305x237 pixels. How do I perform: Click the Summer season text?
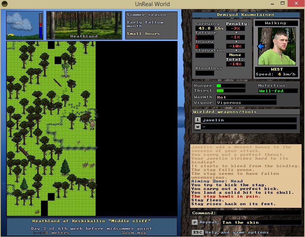(146, 14)
